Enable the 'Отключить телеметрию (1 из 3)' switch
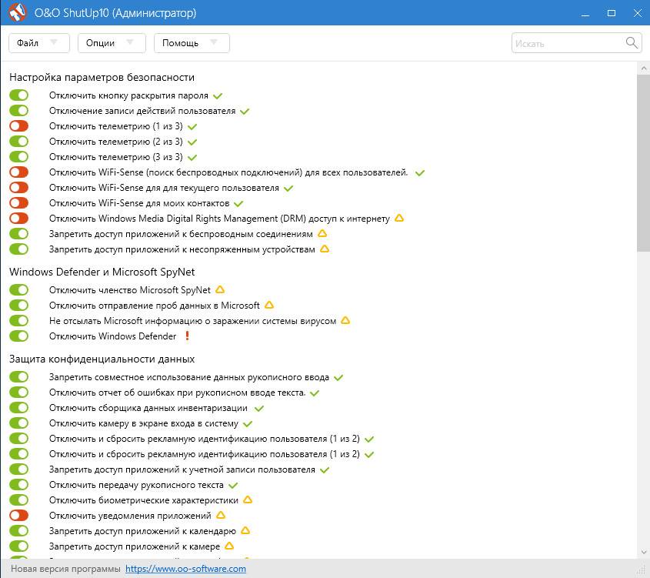 [19, 126]
